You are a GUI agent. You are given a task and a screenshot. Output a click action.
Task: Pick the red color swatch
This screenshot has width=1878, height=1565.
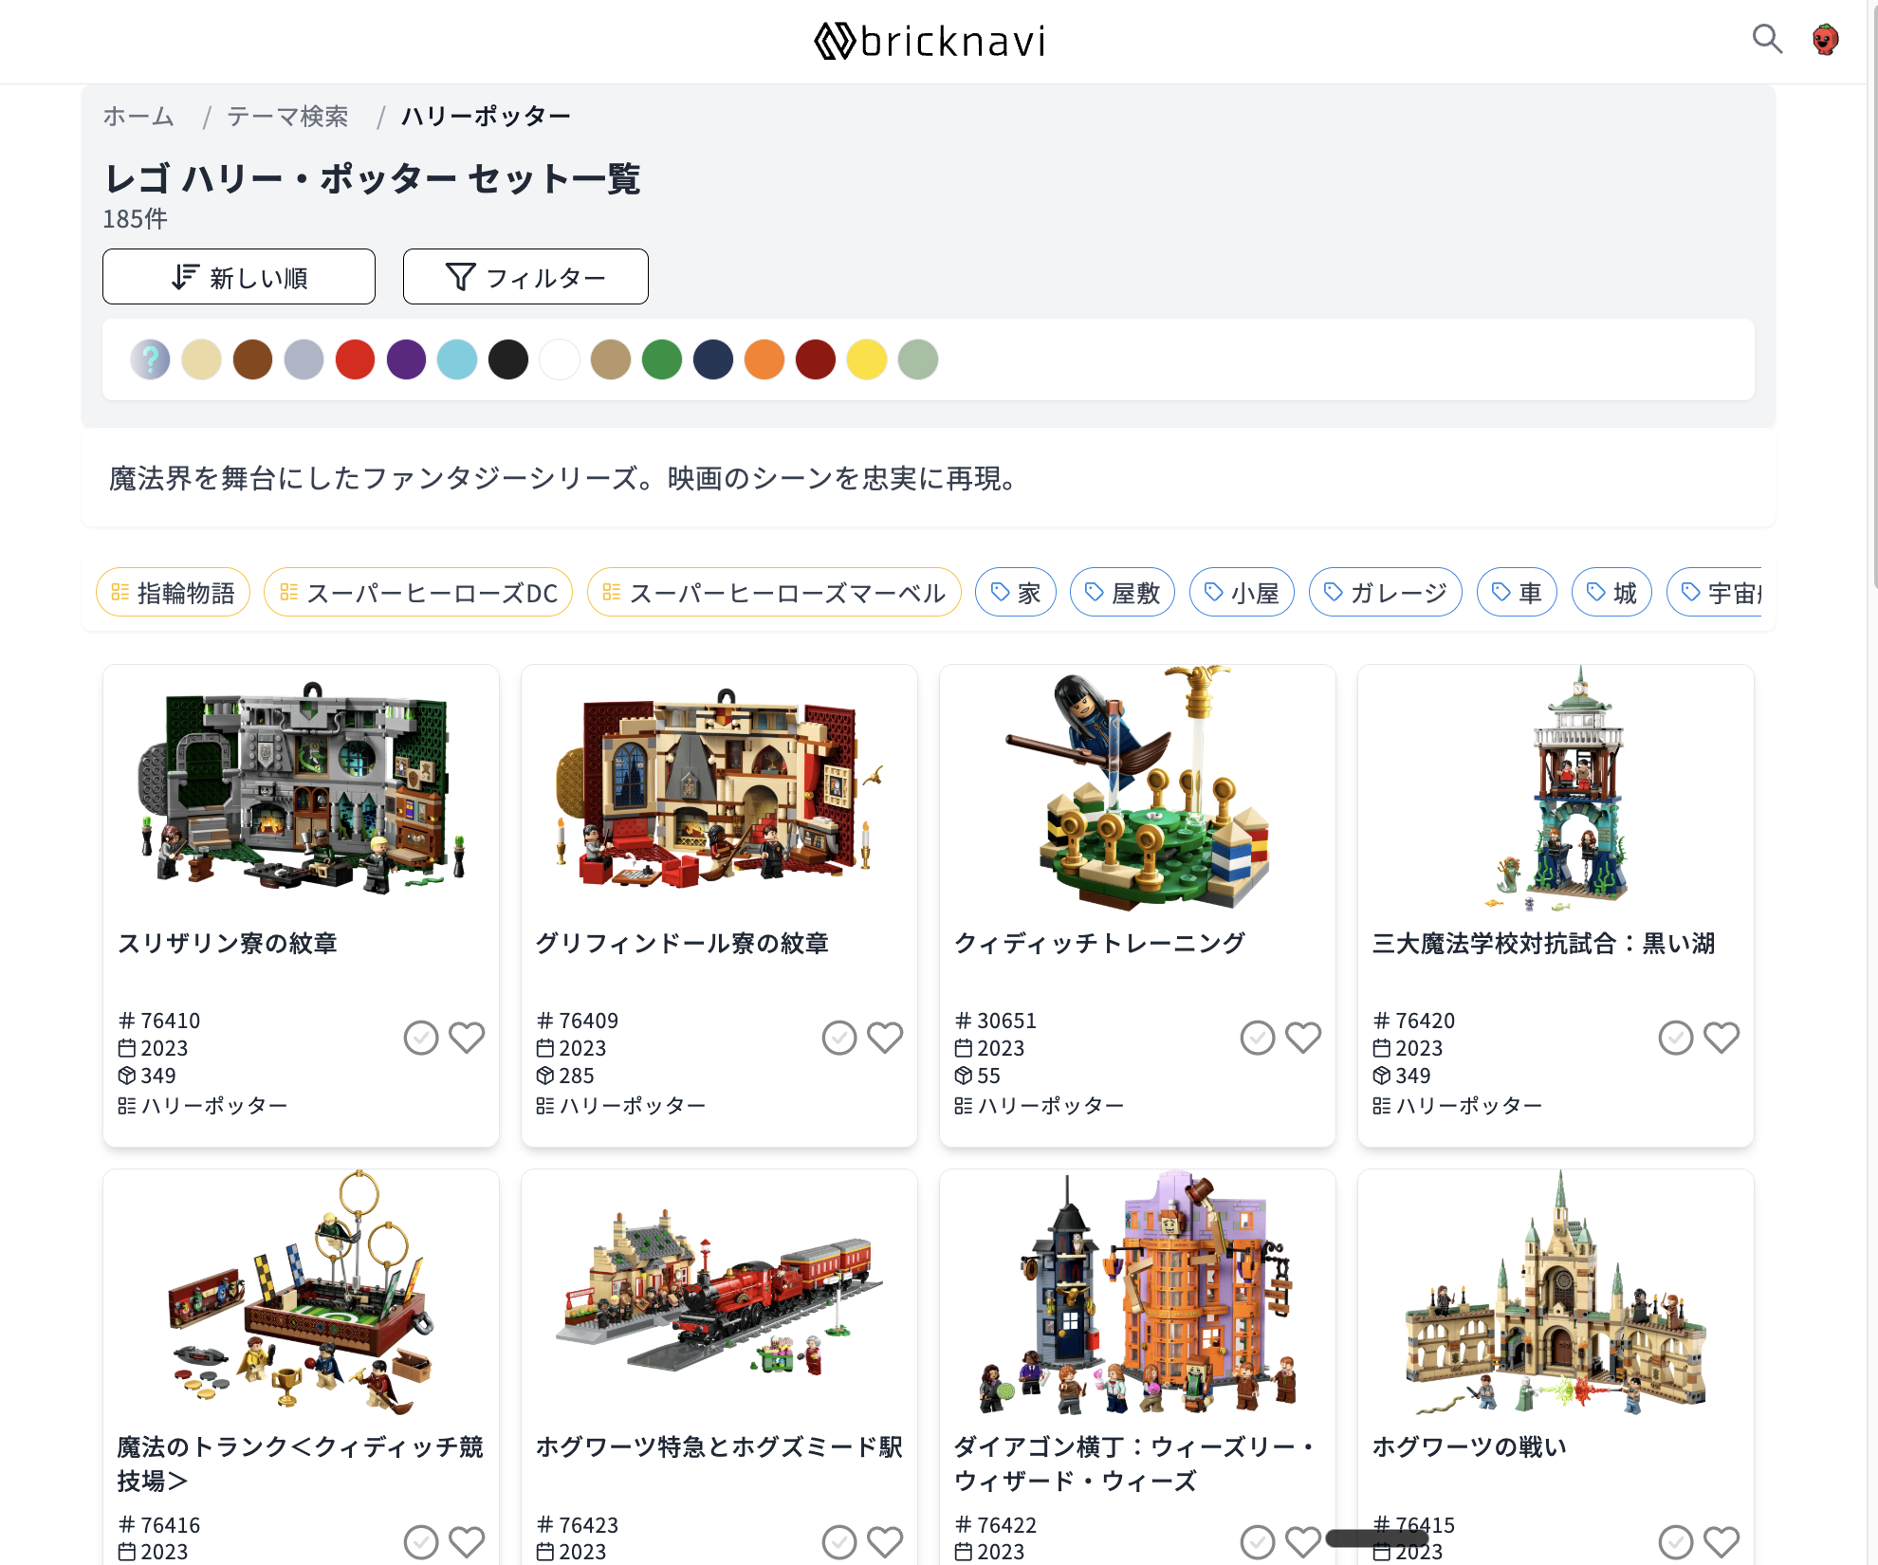[x=355, y=359]
